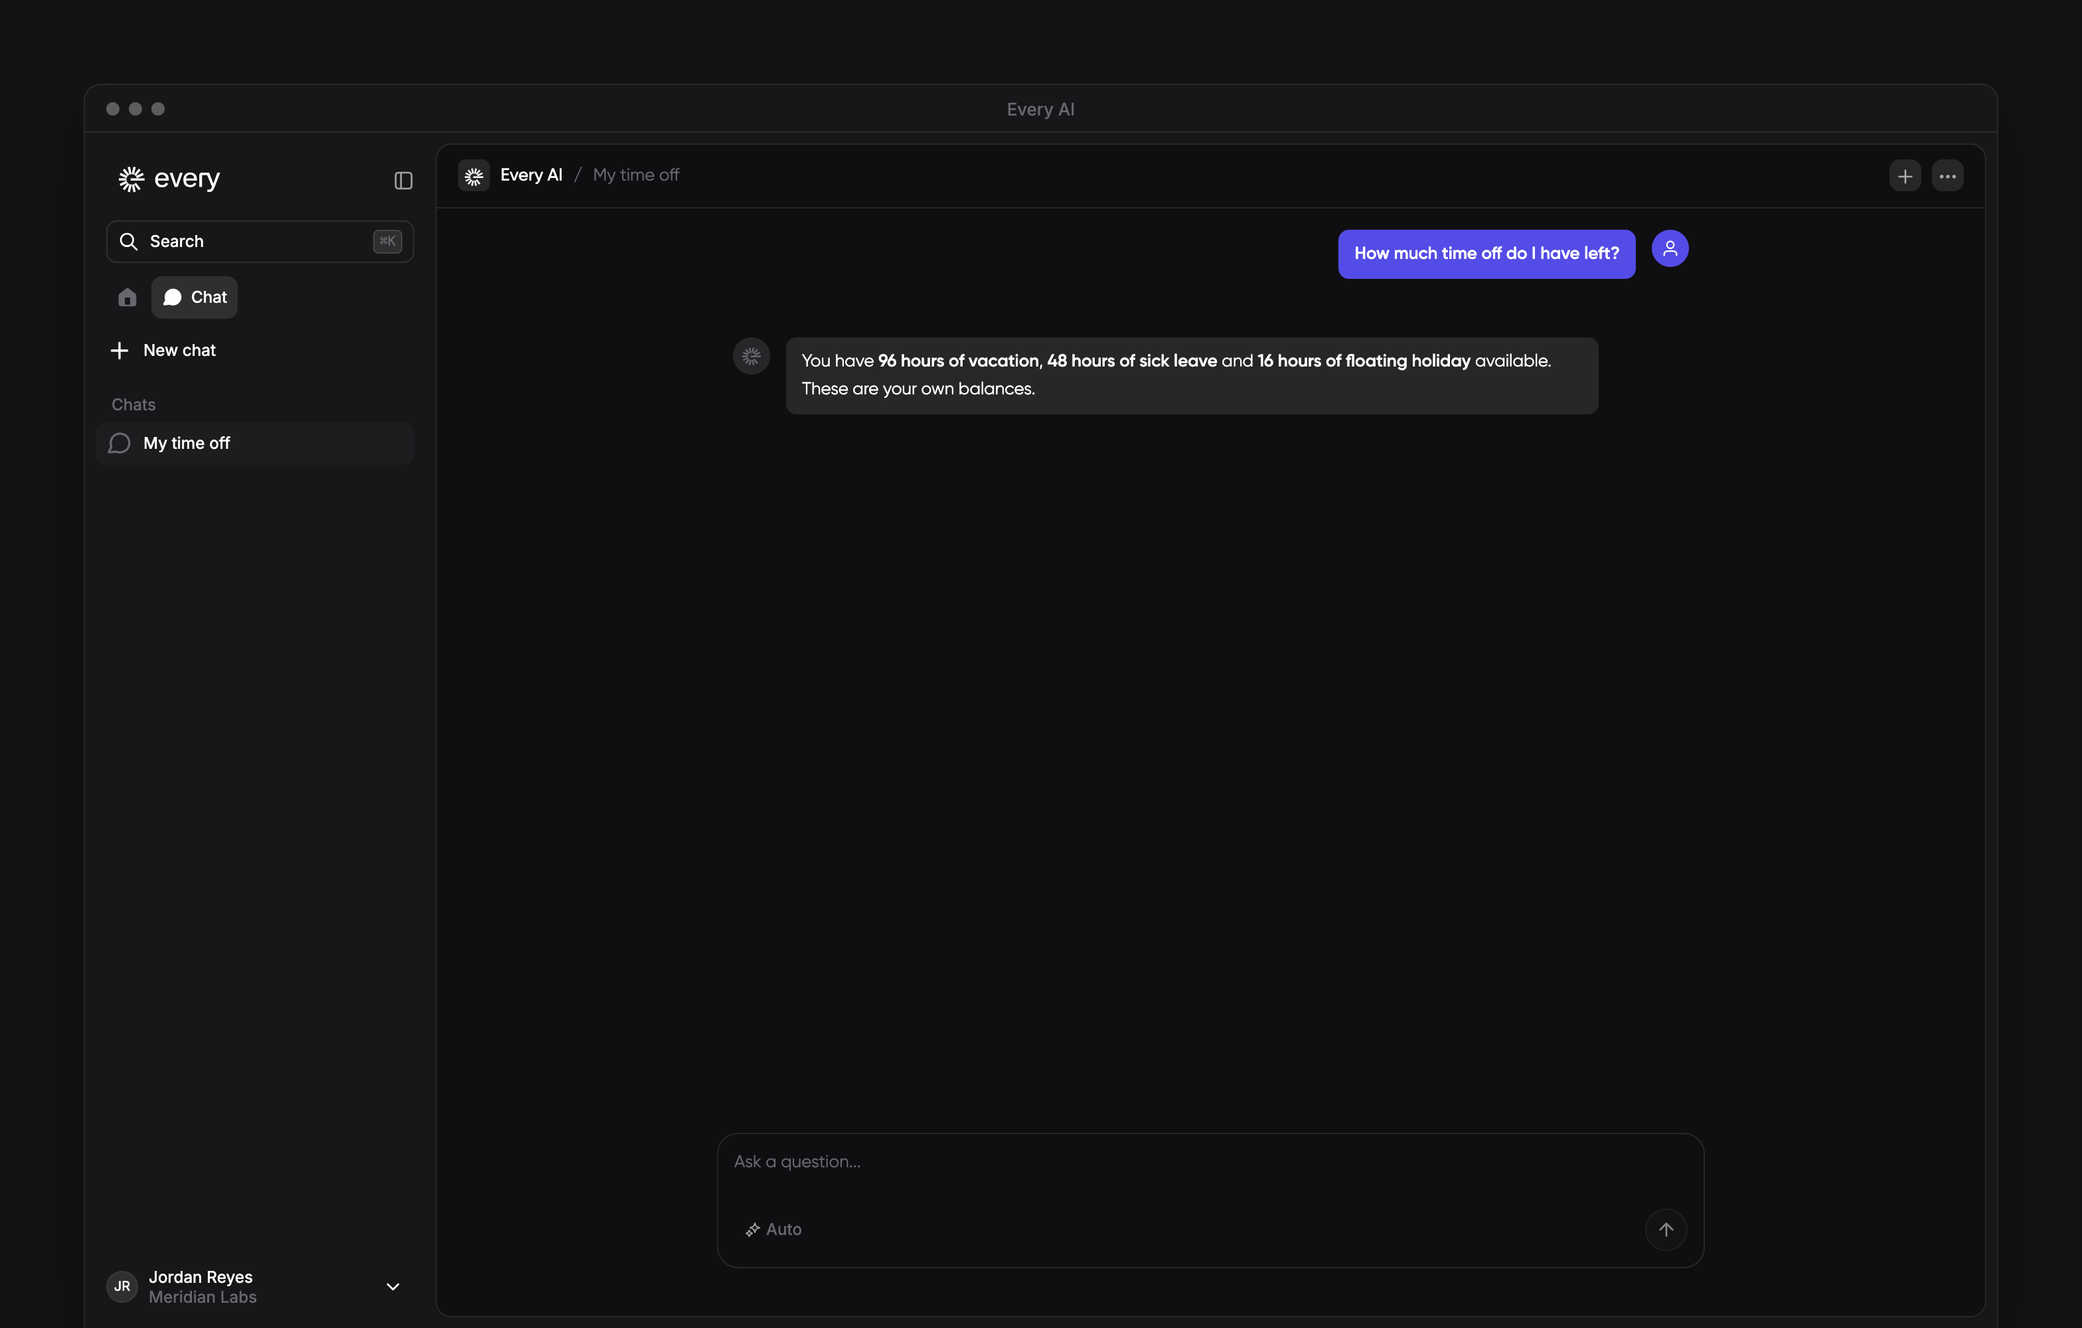The width and height of the screenshot is (2082, 1328).
Task: Click the JR avatar in the sidebar footer
Action: (122, 1287)
